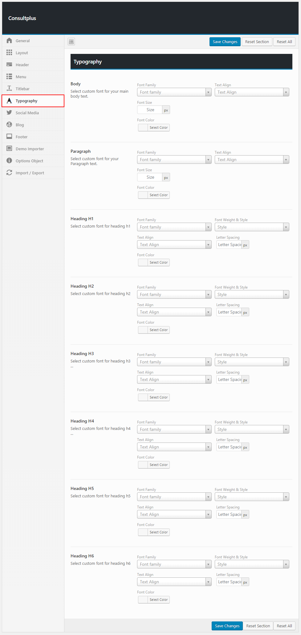Open Paragraph Text Align dropdown

[x=252, y=160]
